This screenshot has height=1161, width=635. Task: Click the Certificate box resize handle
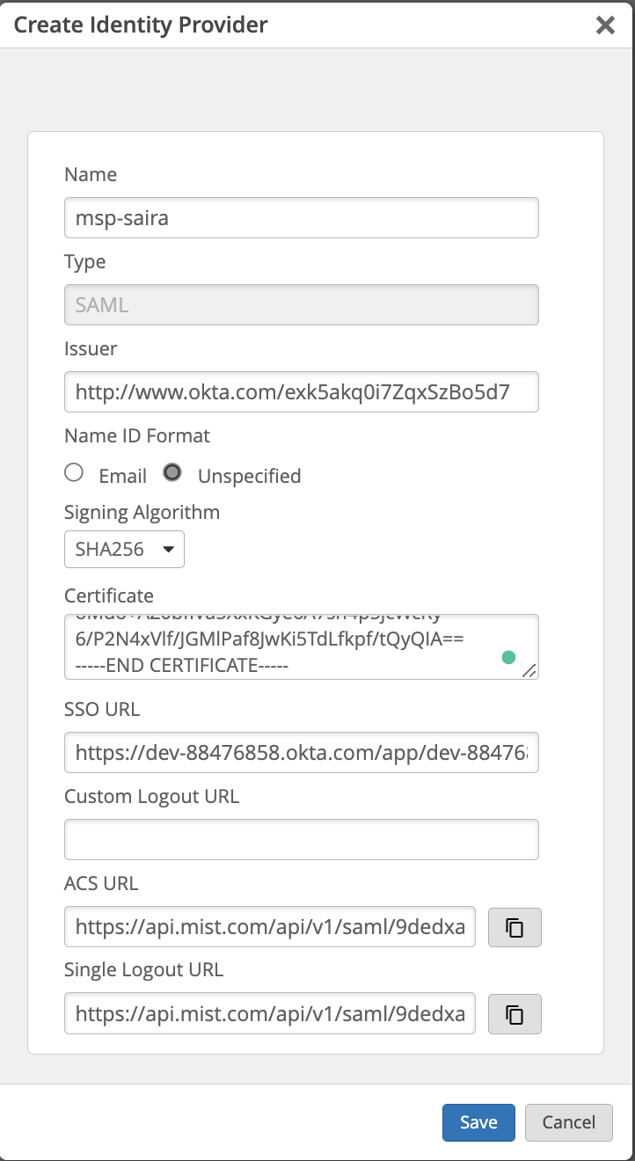tap(529, 670)
